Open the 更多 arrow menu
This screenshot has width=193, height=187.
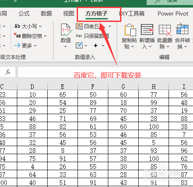[25, 45]
